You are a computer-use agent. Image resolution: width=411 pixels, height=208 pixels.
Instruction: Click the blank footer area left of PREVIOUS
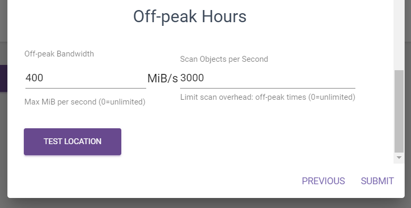[152, 181]
